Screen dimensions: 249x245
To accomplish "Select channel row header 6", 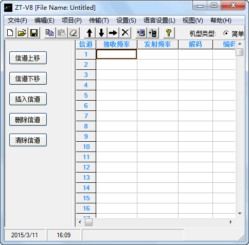I will click(x=86, y=106).
